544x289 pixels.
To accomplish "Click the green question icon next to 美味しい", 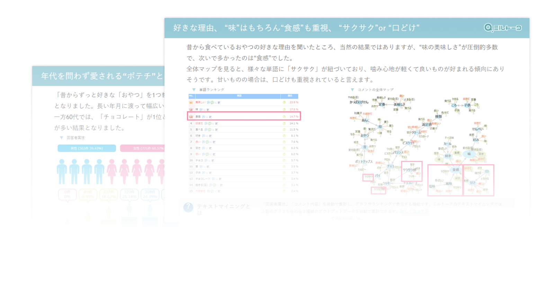I will [212, 102].
